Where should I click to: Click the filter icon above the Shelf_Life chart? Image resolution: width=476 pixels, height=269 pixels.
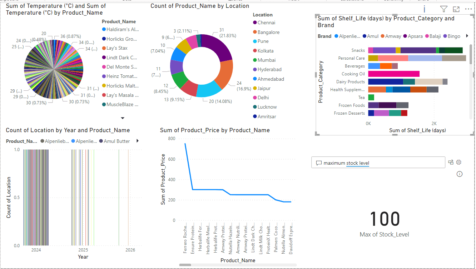443,9
